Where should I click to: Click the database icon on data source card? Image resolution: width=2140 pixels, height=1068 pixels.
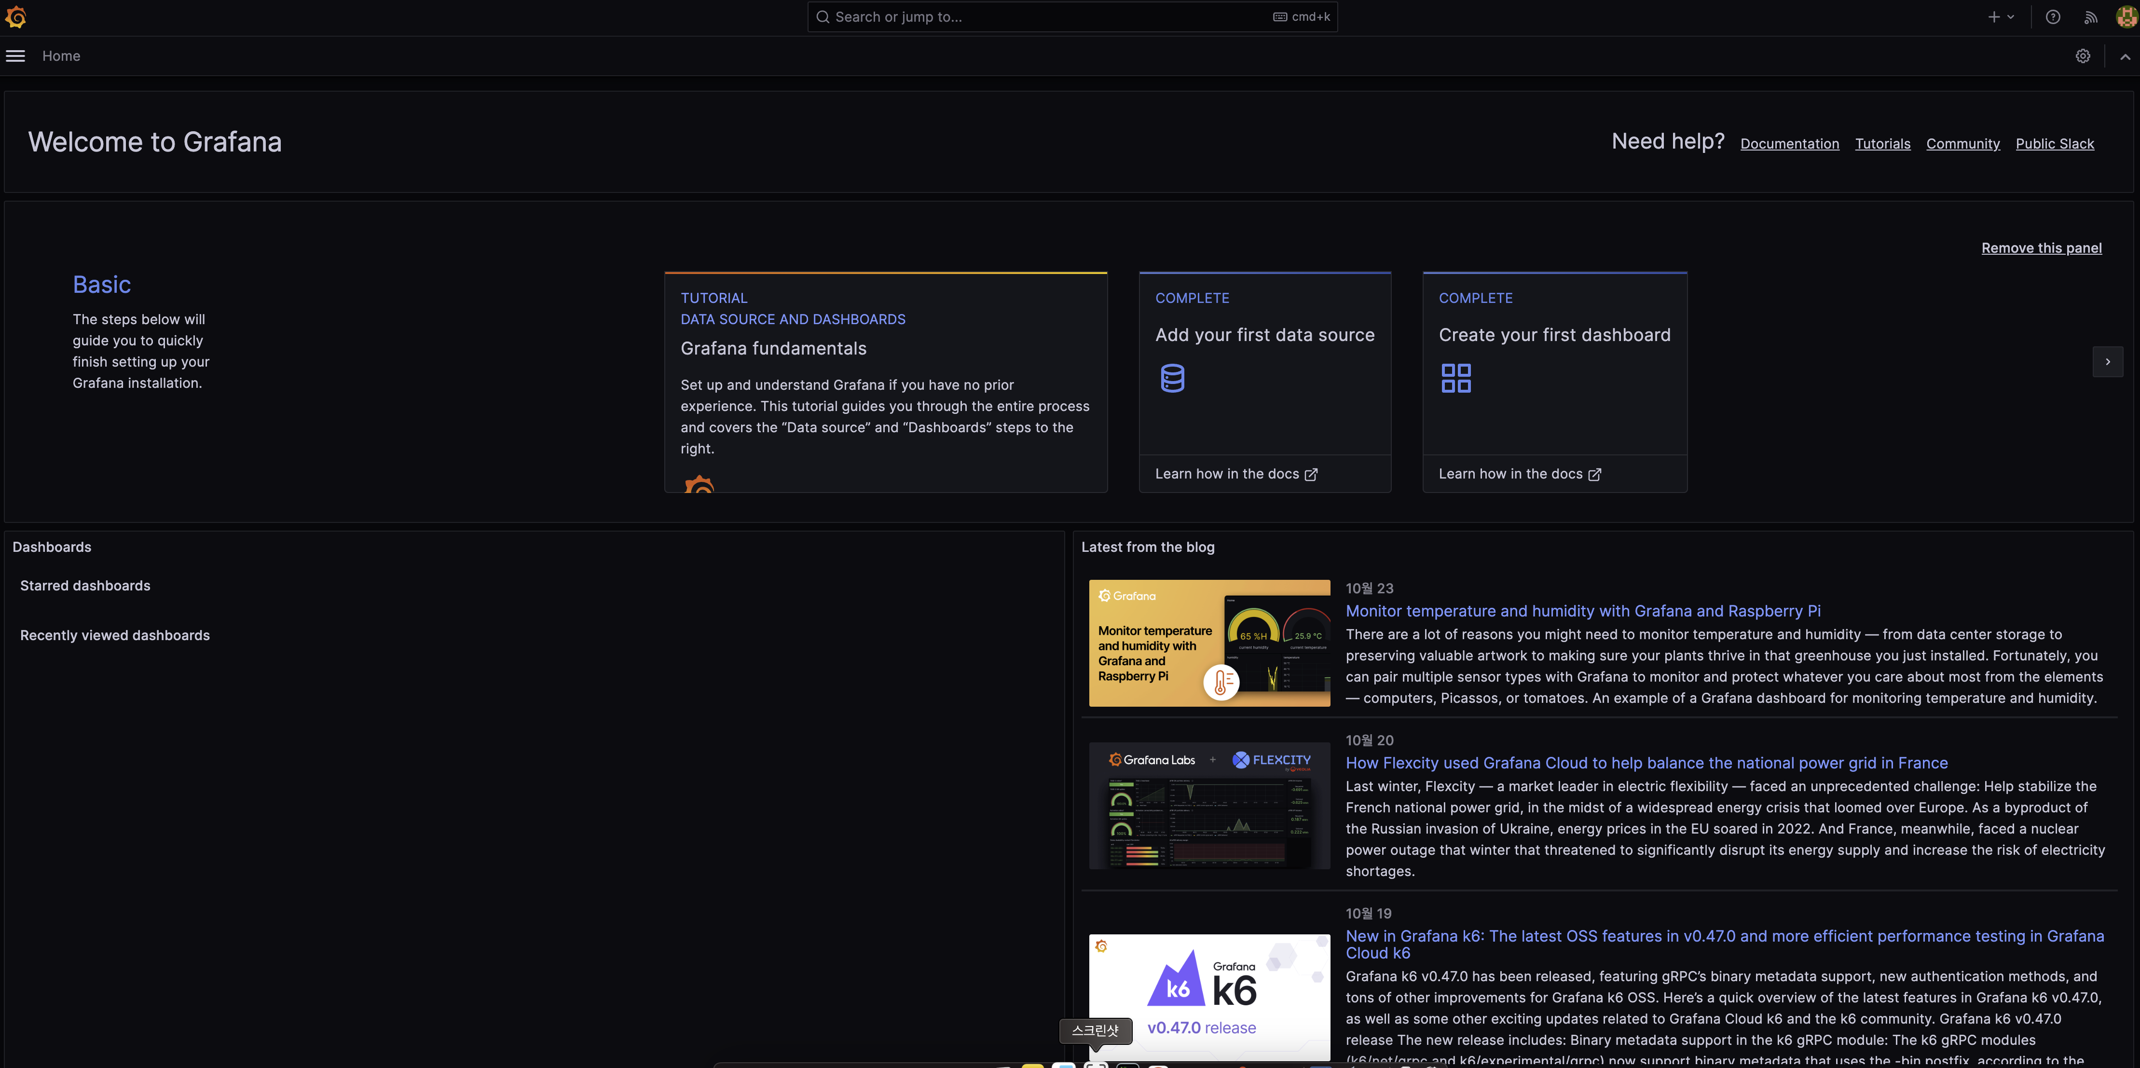(1172, 378)
